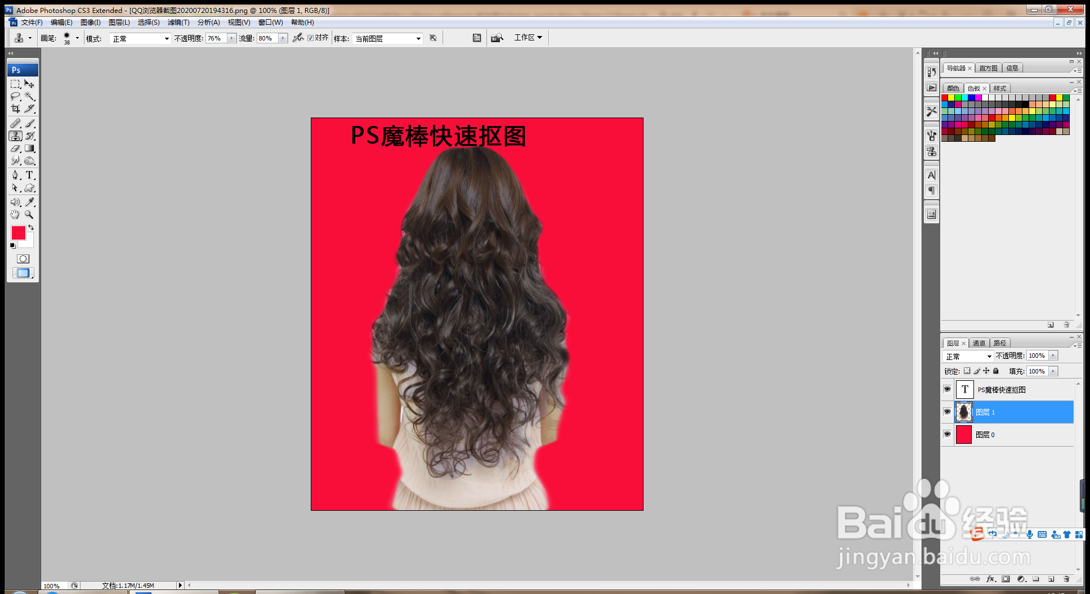The image size is (1090, 594).
Task: Select the Eraser tool
Action: coord(15,148)
